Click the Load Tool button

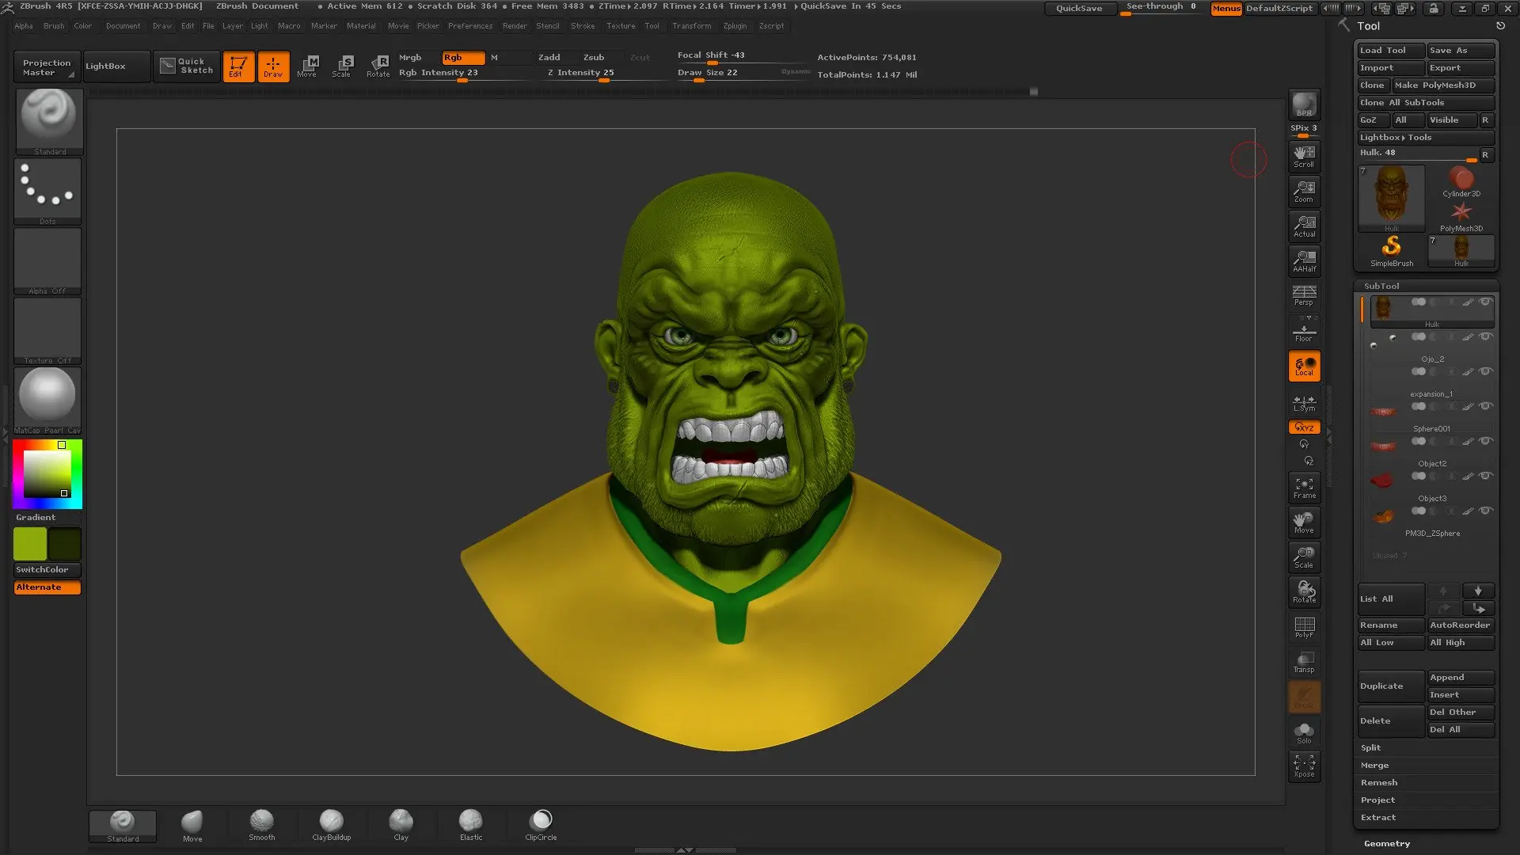(x=1391, y=51)
